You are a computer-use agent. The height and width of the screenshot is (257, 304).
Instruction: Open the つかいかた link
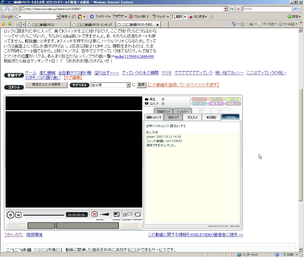(x=14, y=235)
